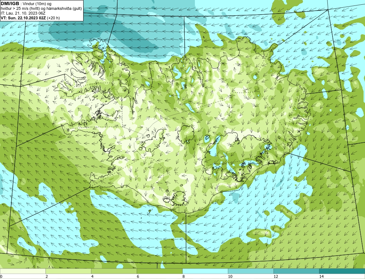Click the legend label '6'
This screenshot has height=279, width=365.
(x=138, y=276)
